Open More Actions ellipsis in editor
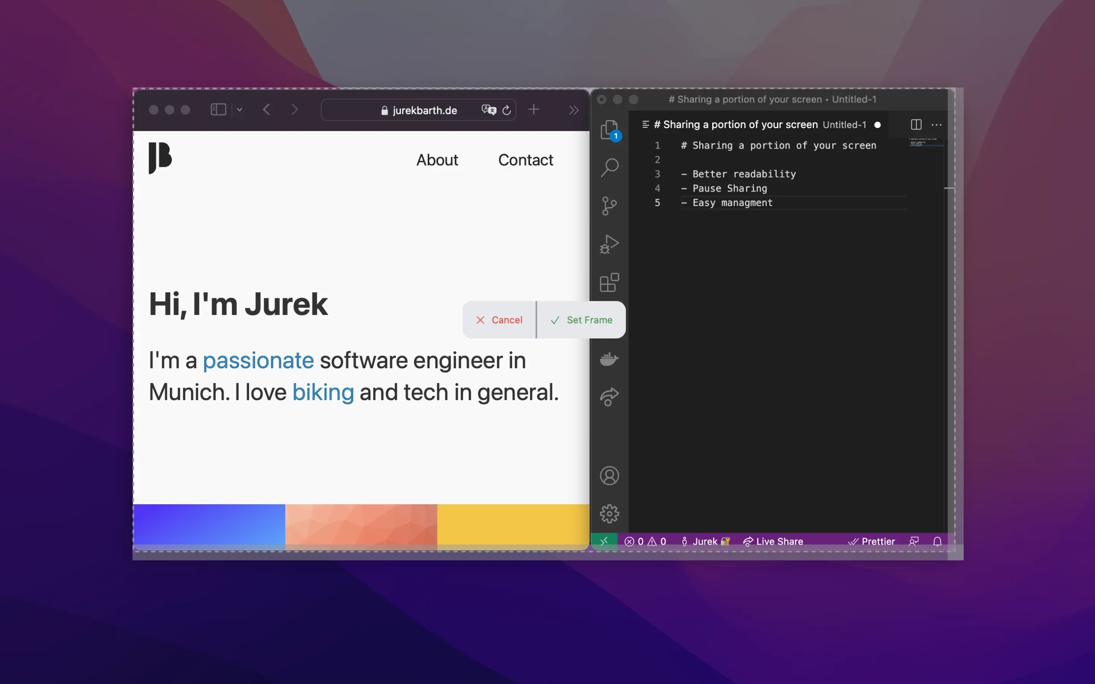 (936, 124)
